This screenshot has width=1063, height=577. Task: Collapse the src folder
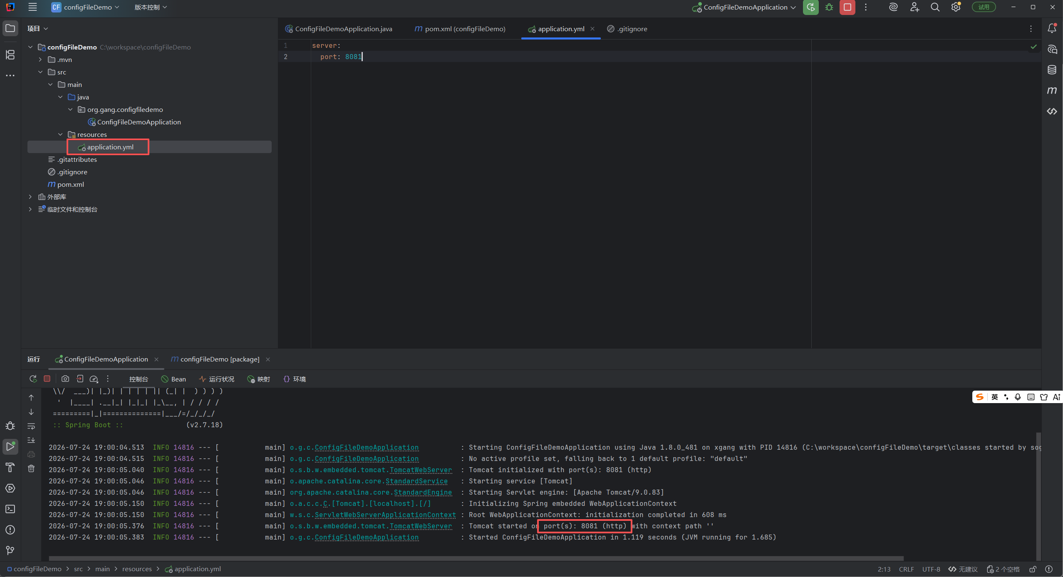point(40,72)
